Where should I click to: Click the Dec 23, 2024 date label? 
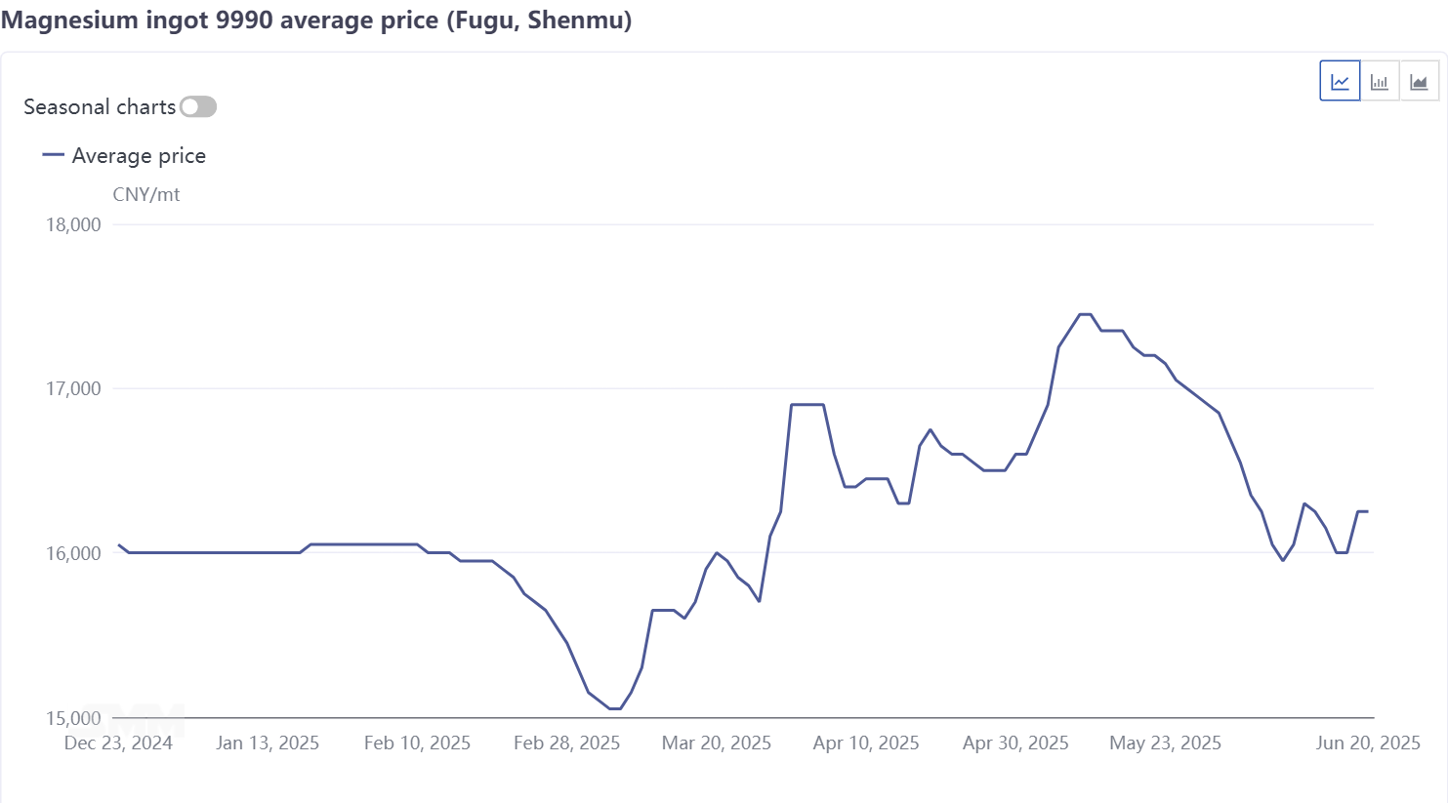click(x=118, y=743)
